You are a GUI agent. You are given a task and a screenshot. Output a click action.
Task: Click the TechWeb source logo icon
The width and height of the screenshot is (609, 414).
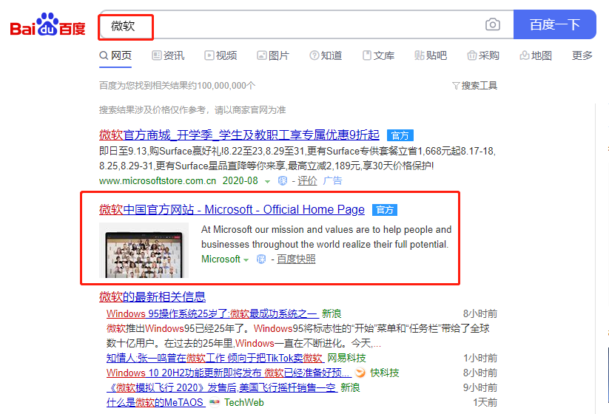tap(215, 403)
